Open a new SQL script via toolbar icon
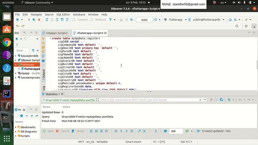Image resolution: width=258 pixels, height=145 pixels. (x=47, y=20)
